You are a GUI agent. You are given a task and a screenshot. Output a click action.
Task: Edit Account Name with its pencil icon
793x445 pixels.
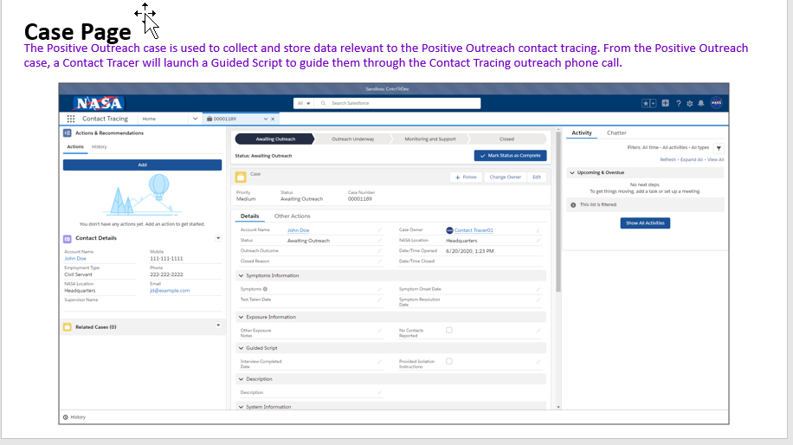point(379,230)
